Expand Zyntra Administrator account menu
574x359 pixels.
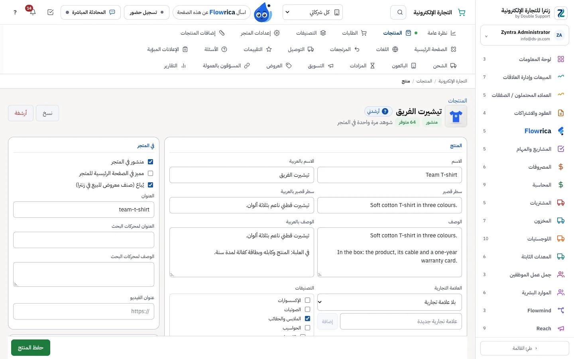[x=525, y=36]
